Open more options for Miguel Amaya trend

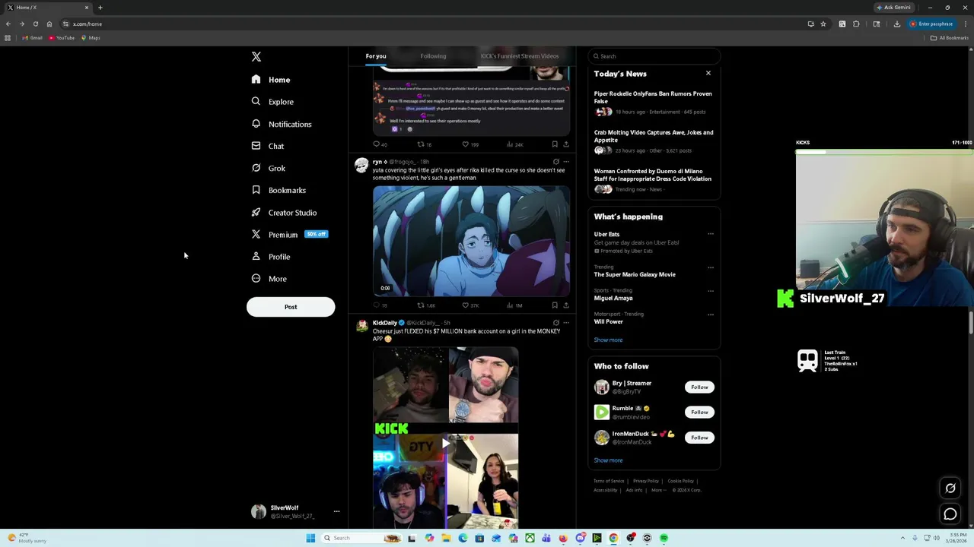click(x=711, y=291)
